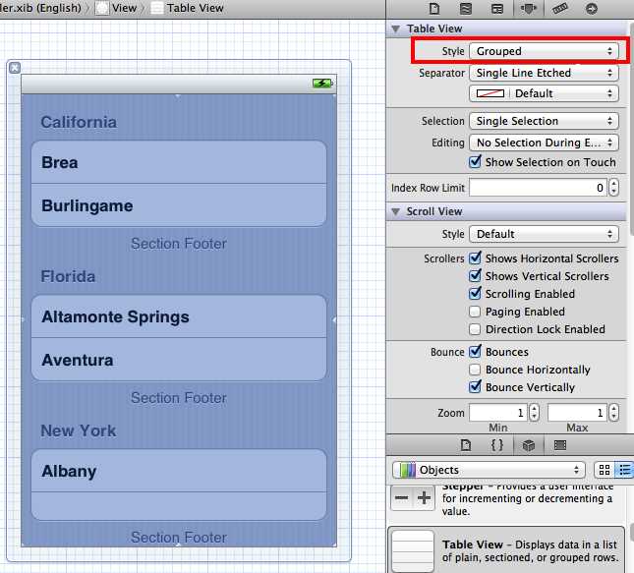Screen dimensions: 634x573
Task: Select the Altamonte Springs row
Action: point(179,316)
